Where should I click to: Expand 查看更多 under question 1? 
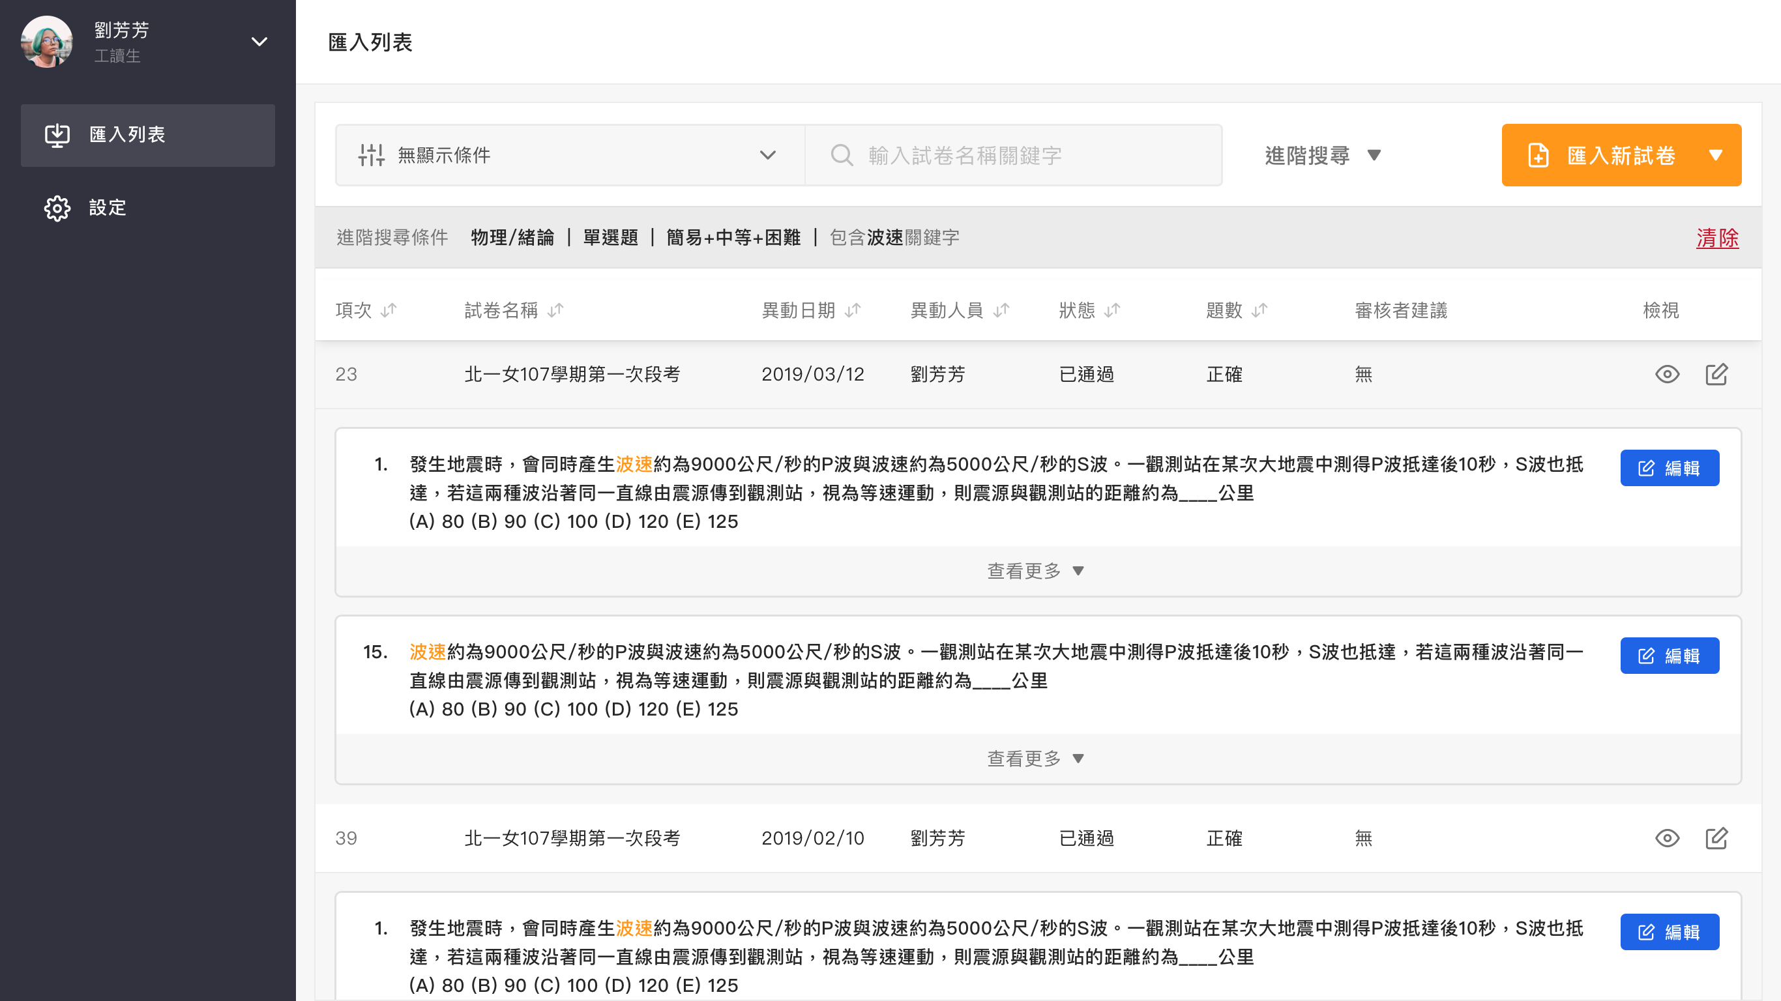click(x=1035, y=571)
